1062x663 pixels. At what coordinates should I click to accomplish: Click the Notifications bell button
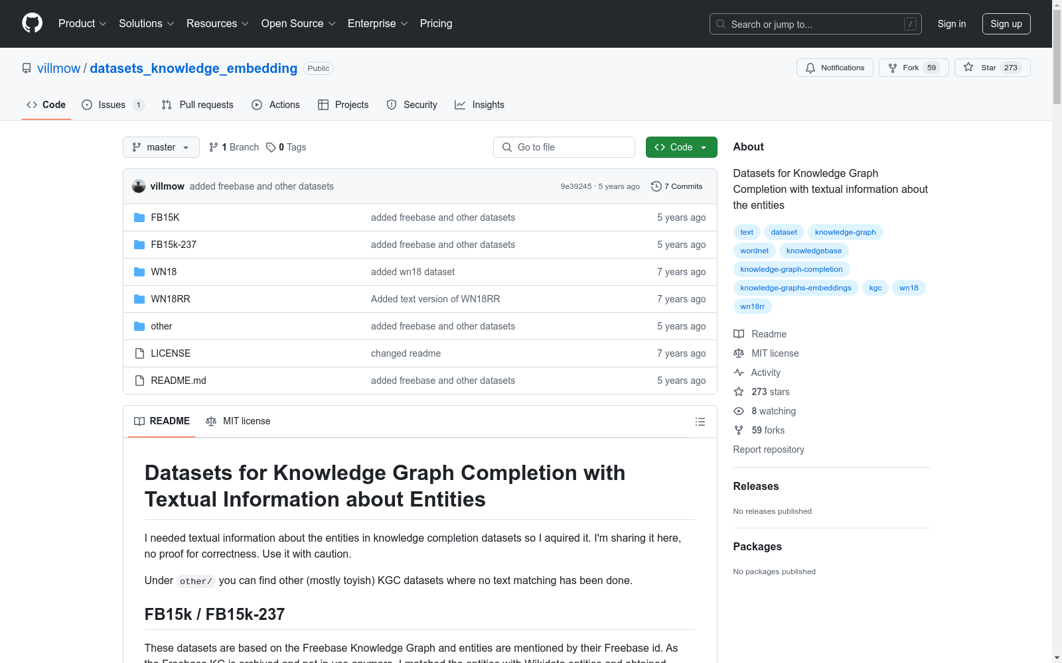[835, 68]
